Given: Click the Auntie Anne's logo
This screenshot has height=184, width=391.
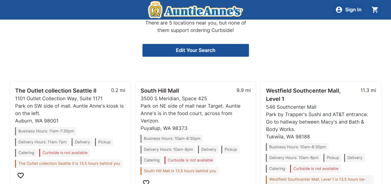Looking at the screenshot, I should click(x=195, y=10).
